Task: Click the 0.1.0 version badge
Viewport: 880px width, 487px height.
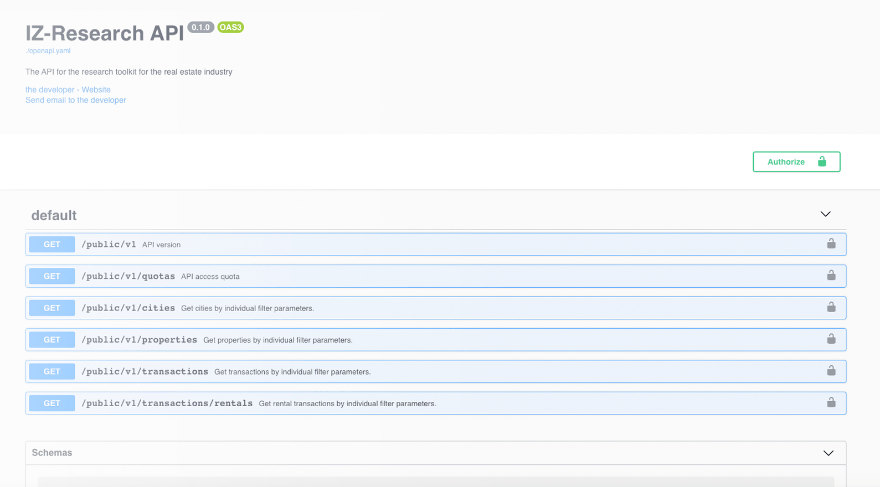Action: (200, 27)
